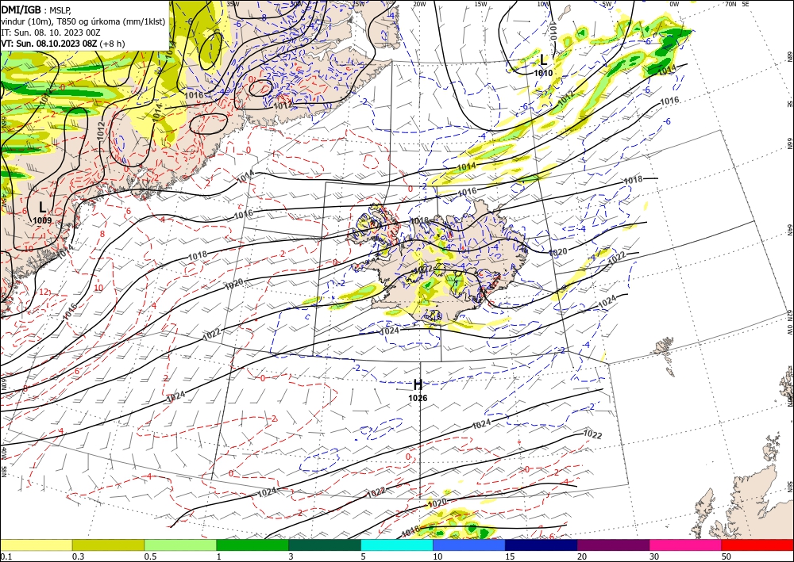Click the light green 0.5–1 legend swatch

[x=180, y=545]
